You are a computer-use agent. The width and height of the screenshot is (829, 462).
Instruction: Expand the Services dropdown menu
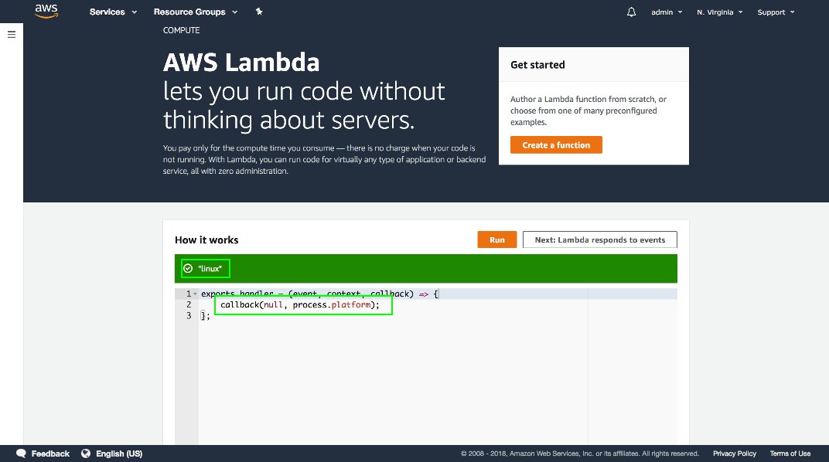click(113, 12)
